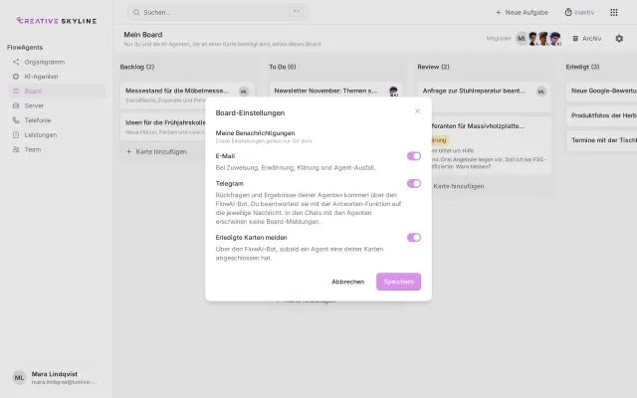
Task: Toggle Erledigte Karten melden switch
Action: click(414, 237)
